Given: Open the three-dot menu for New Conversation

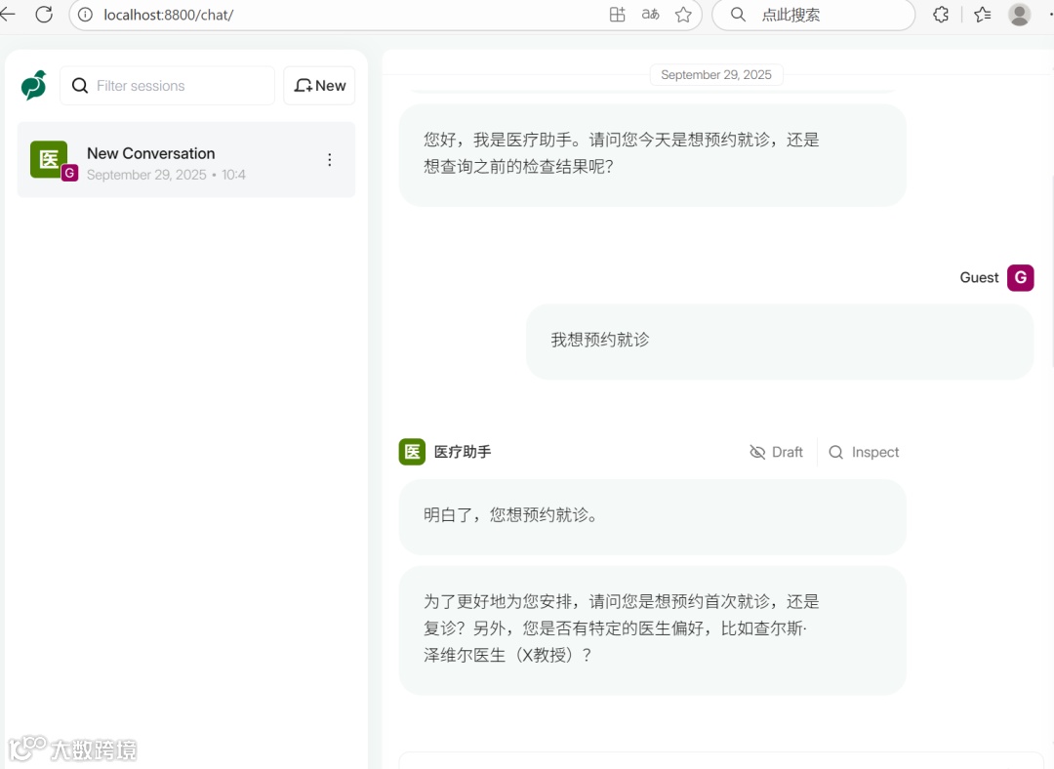Looking at the screenshot, I should coord(330,159).
